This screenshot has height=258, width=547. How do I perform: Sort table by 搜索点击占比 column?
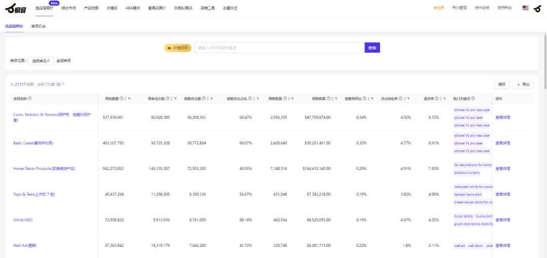[254, 99]
